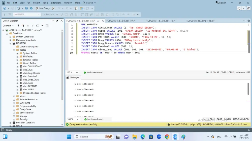
Task: Open File Explorer from taskbar
Action: [x=135, y=137]
